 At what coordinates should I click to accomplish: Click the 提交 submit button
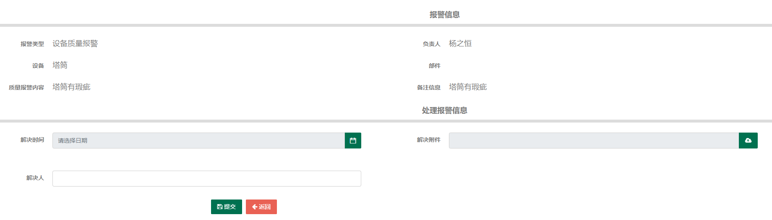click(227, 207)
